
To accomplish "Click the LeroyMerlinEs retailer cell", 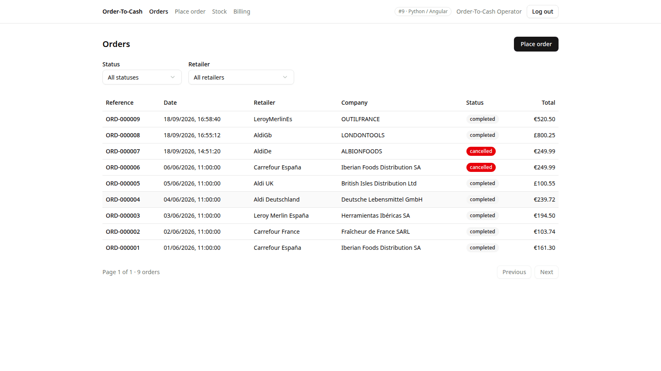I will click(x=273, y=119).
